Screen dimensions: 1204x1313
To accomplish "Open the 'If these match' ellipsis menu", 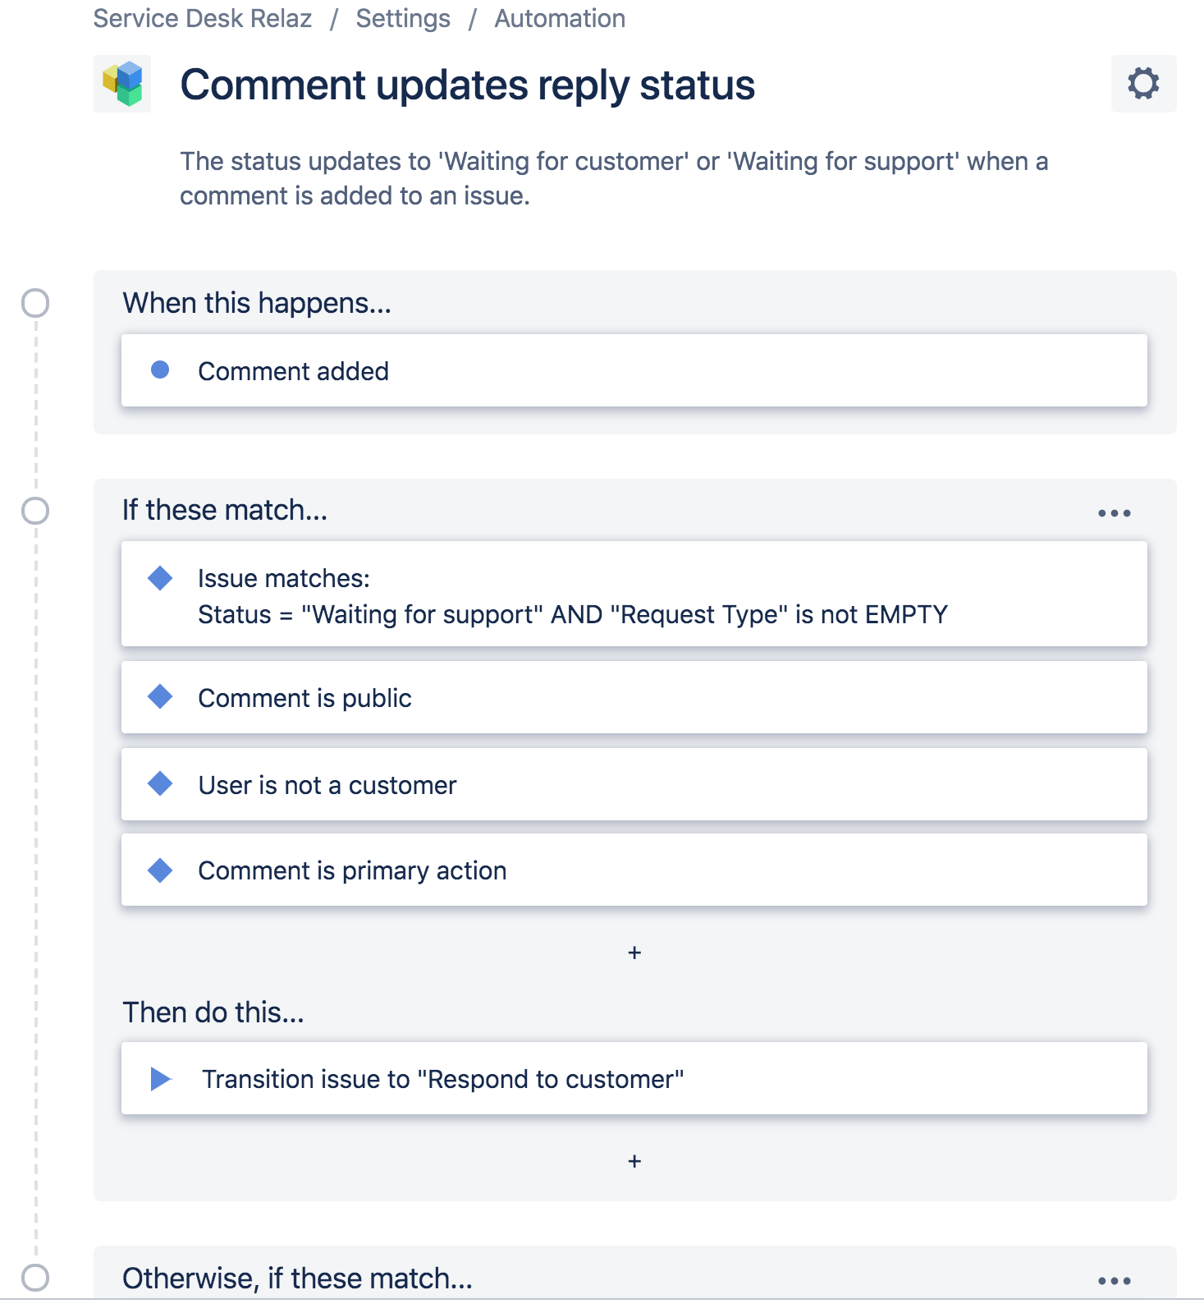I will pyautogui.click(x=1114, y=513).
